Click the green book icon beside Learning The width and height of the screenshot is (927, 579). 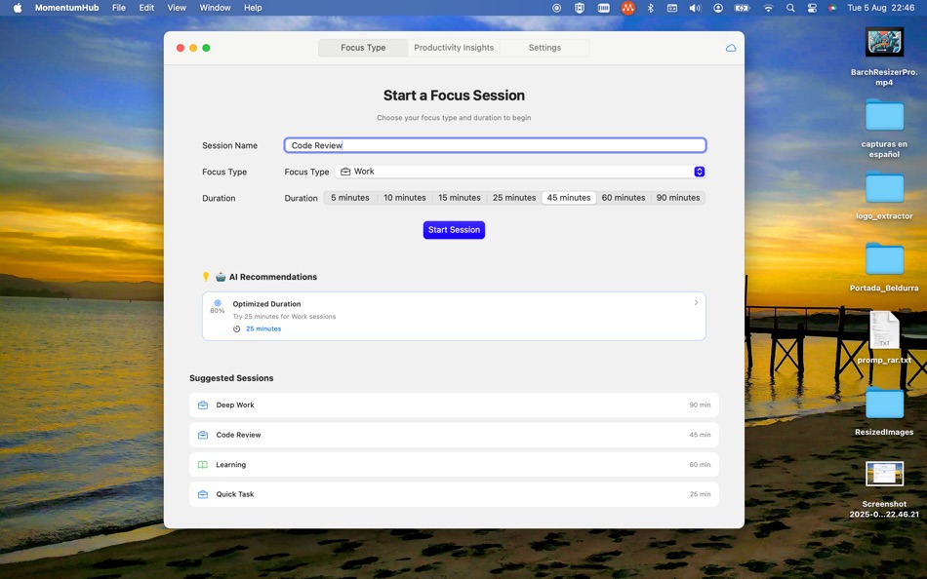pos(202,464)
